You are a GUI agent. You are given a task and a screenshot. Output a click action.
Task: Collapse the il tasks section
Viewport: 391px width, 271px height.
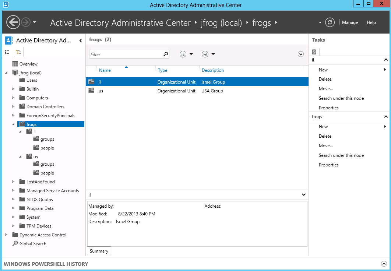(386, 60)
